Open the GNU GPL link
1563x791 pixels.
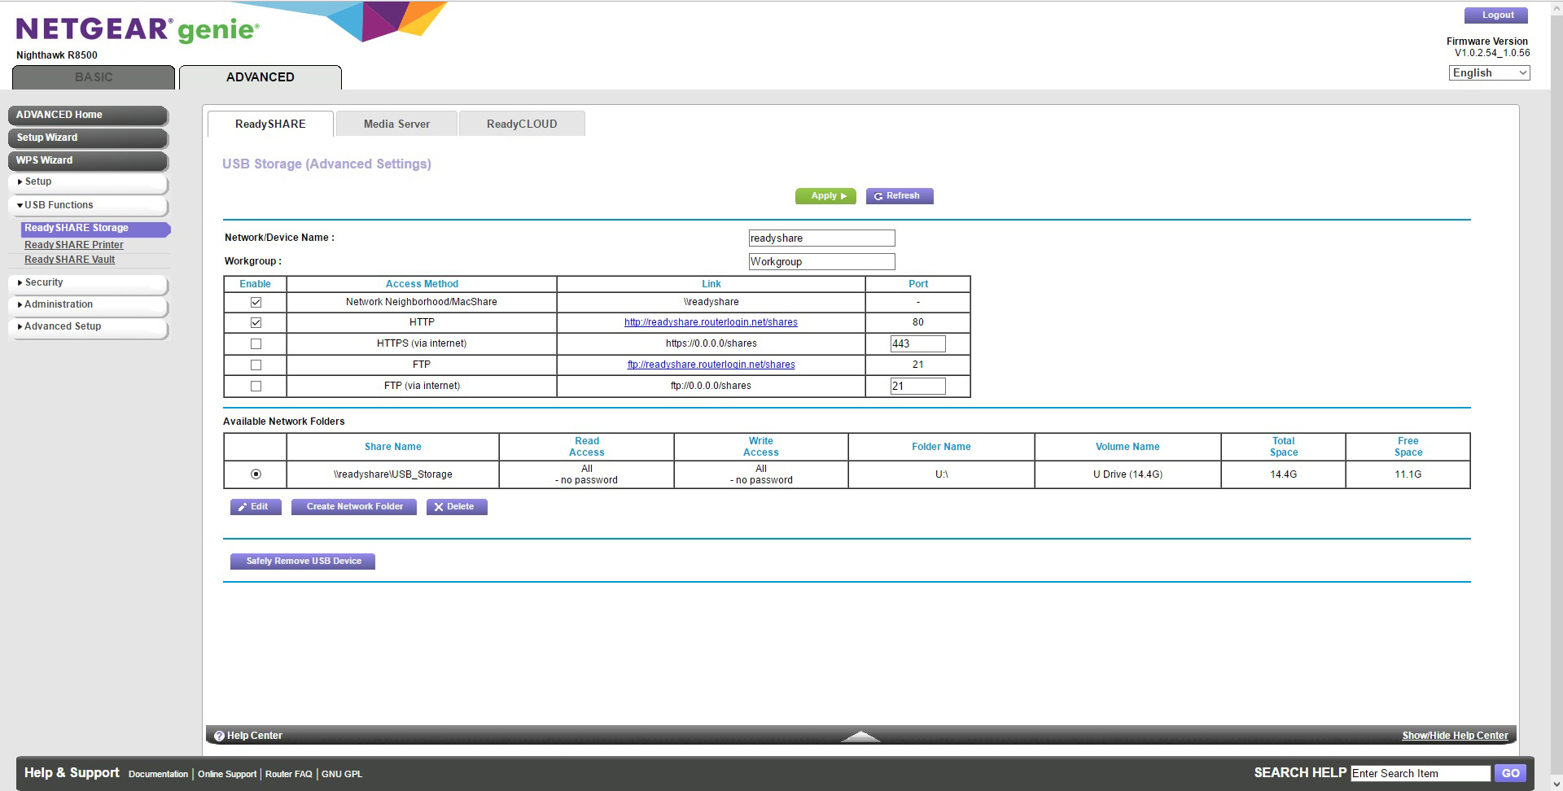tap(342, 774)
